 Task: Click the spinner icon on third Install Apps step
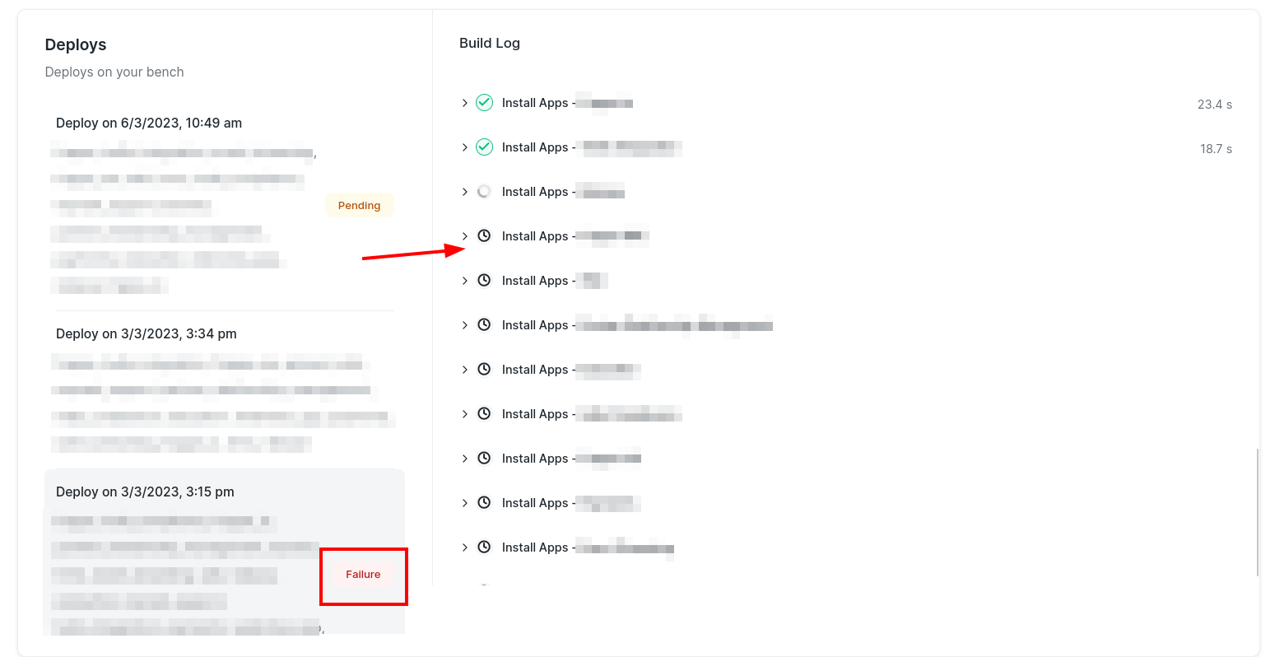coord(484,191)
